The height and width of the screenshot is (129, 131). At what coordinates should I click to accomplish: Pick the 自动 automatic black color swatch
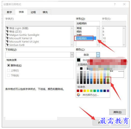click(79, 60)
